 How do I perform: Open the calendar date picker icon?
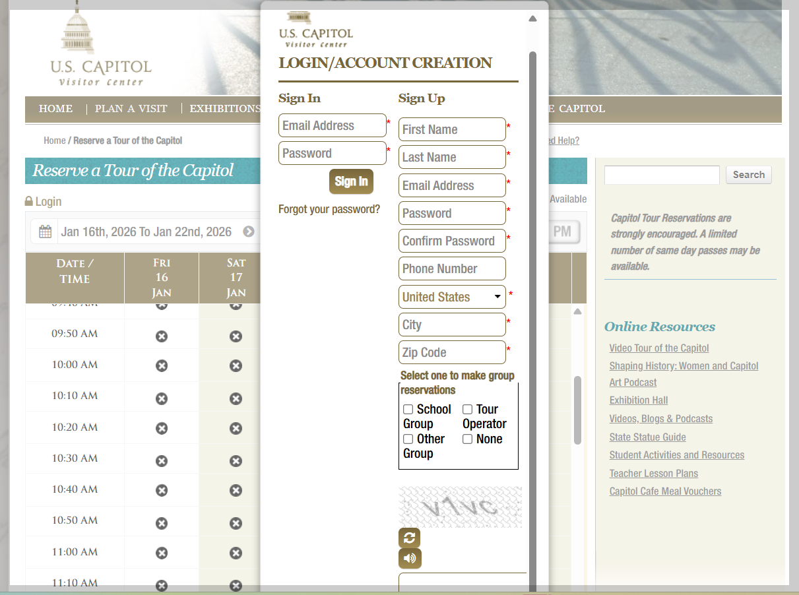click(x=45, y=232)
